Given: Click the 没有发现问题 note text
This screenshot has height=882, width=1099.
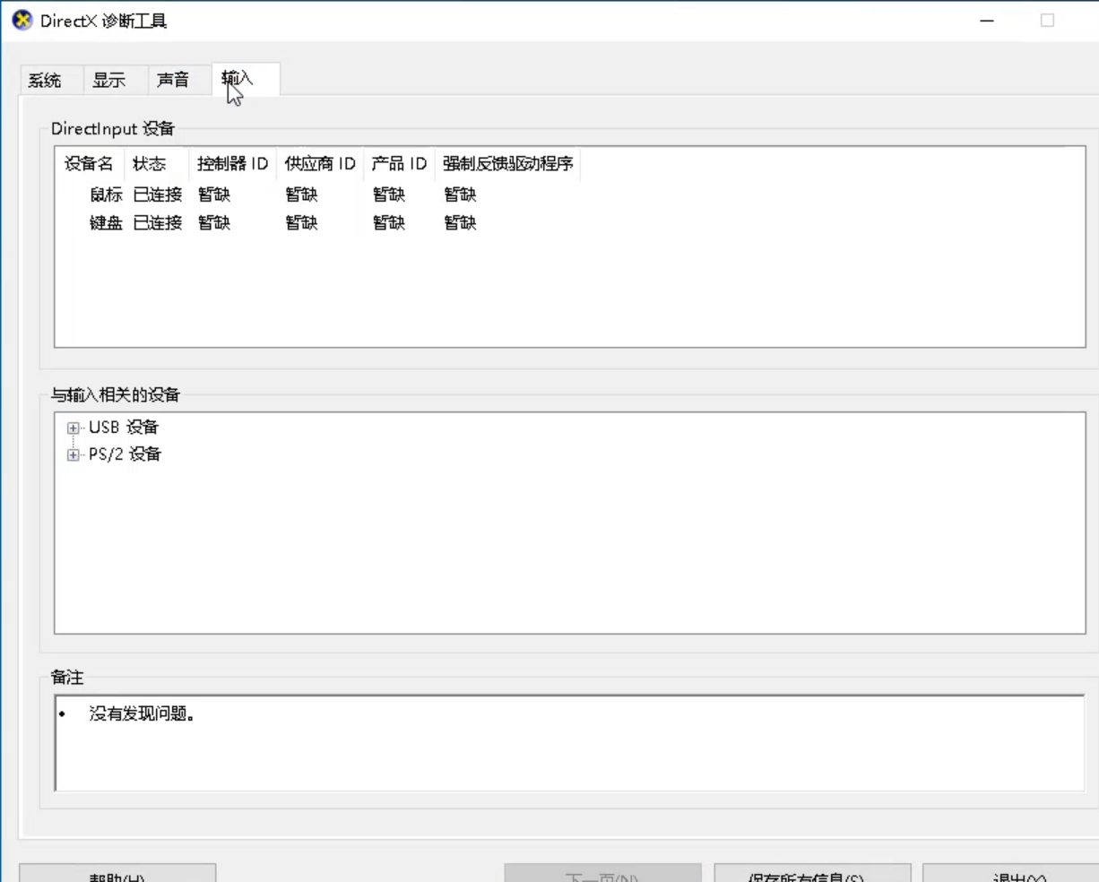Looking at the screenshot, I should coord(142,713).
